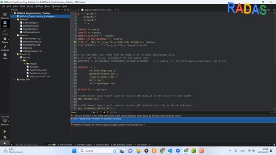276x155 pixels.
Task: Open the Projects mode
Action: pyautogui.click(x=5, y=48)
